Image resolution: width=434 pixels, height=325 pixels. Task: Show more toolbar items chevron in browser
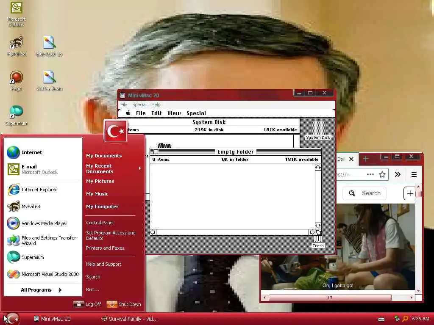click(398, 174)
